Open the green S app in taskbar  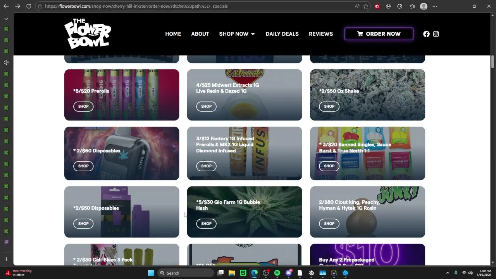[x=243, y=273]
